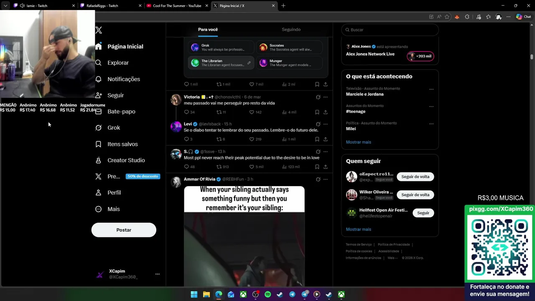The width and height of the screenshot is (535, 301).
Task: Click Mostrar mais under trending topics
Action: pyautogui.click(x=358, y=142)
